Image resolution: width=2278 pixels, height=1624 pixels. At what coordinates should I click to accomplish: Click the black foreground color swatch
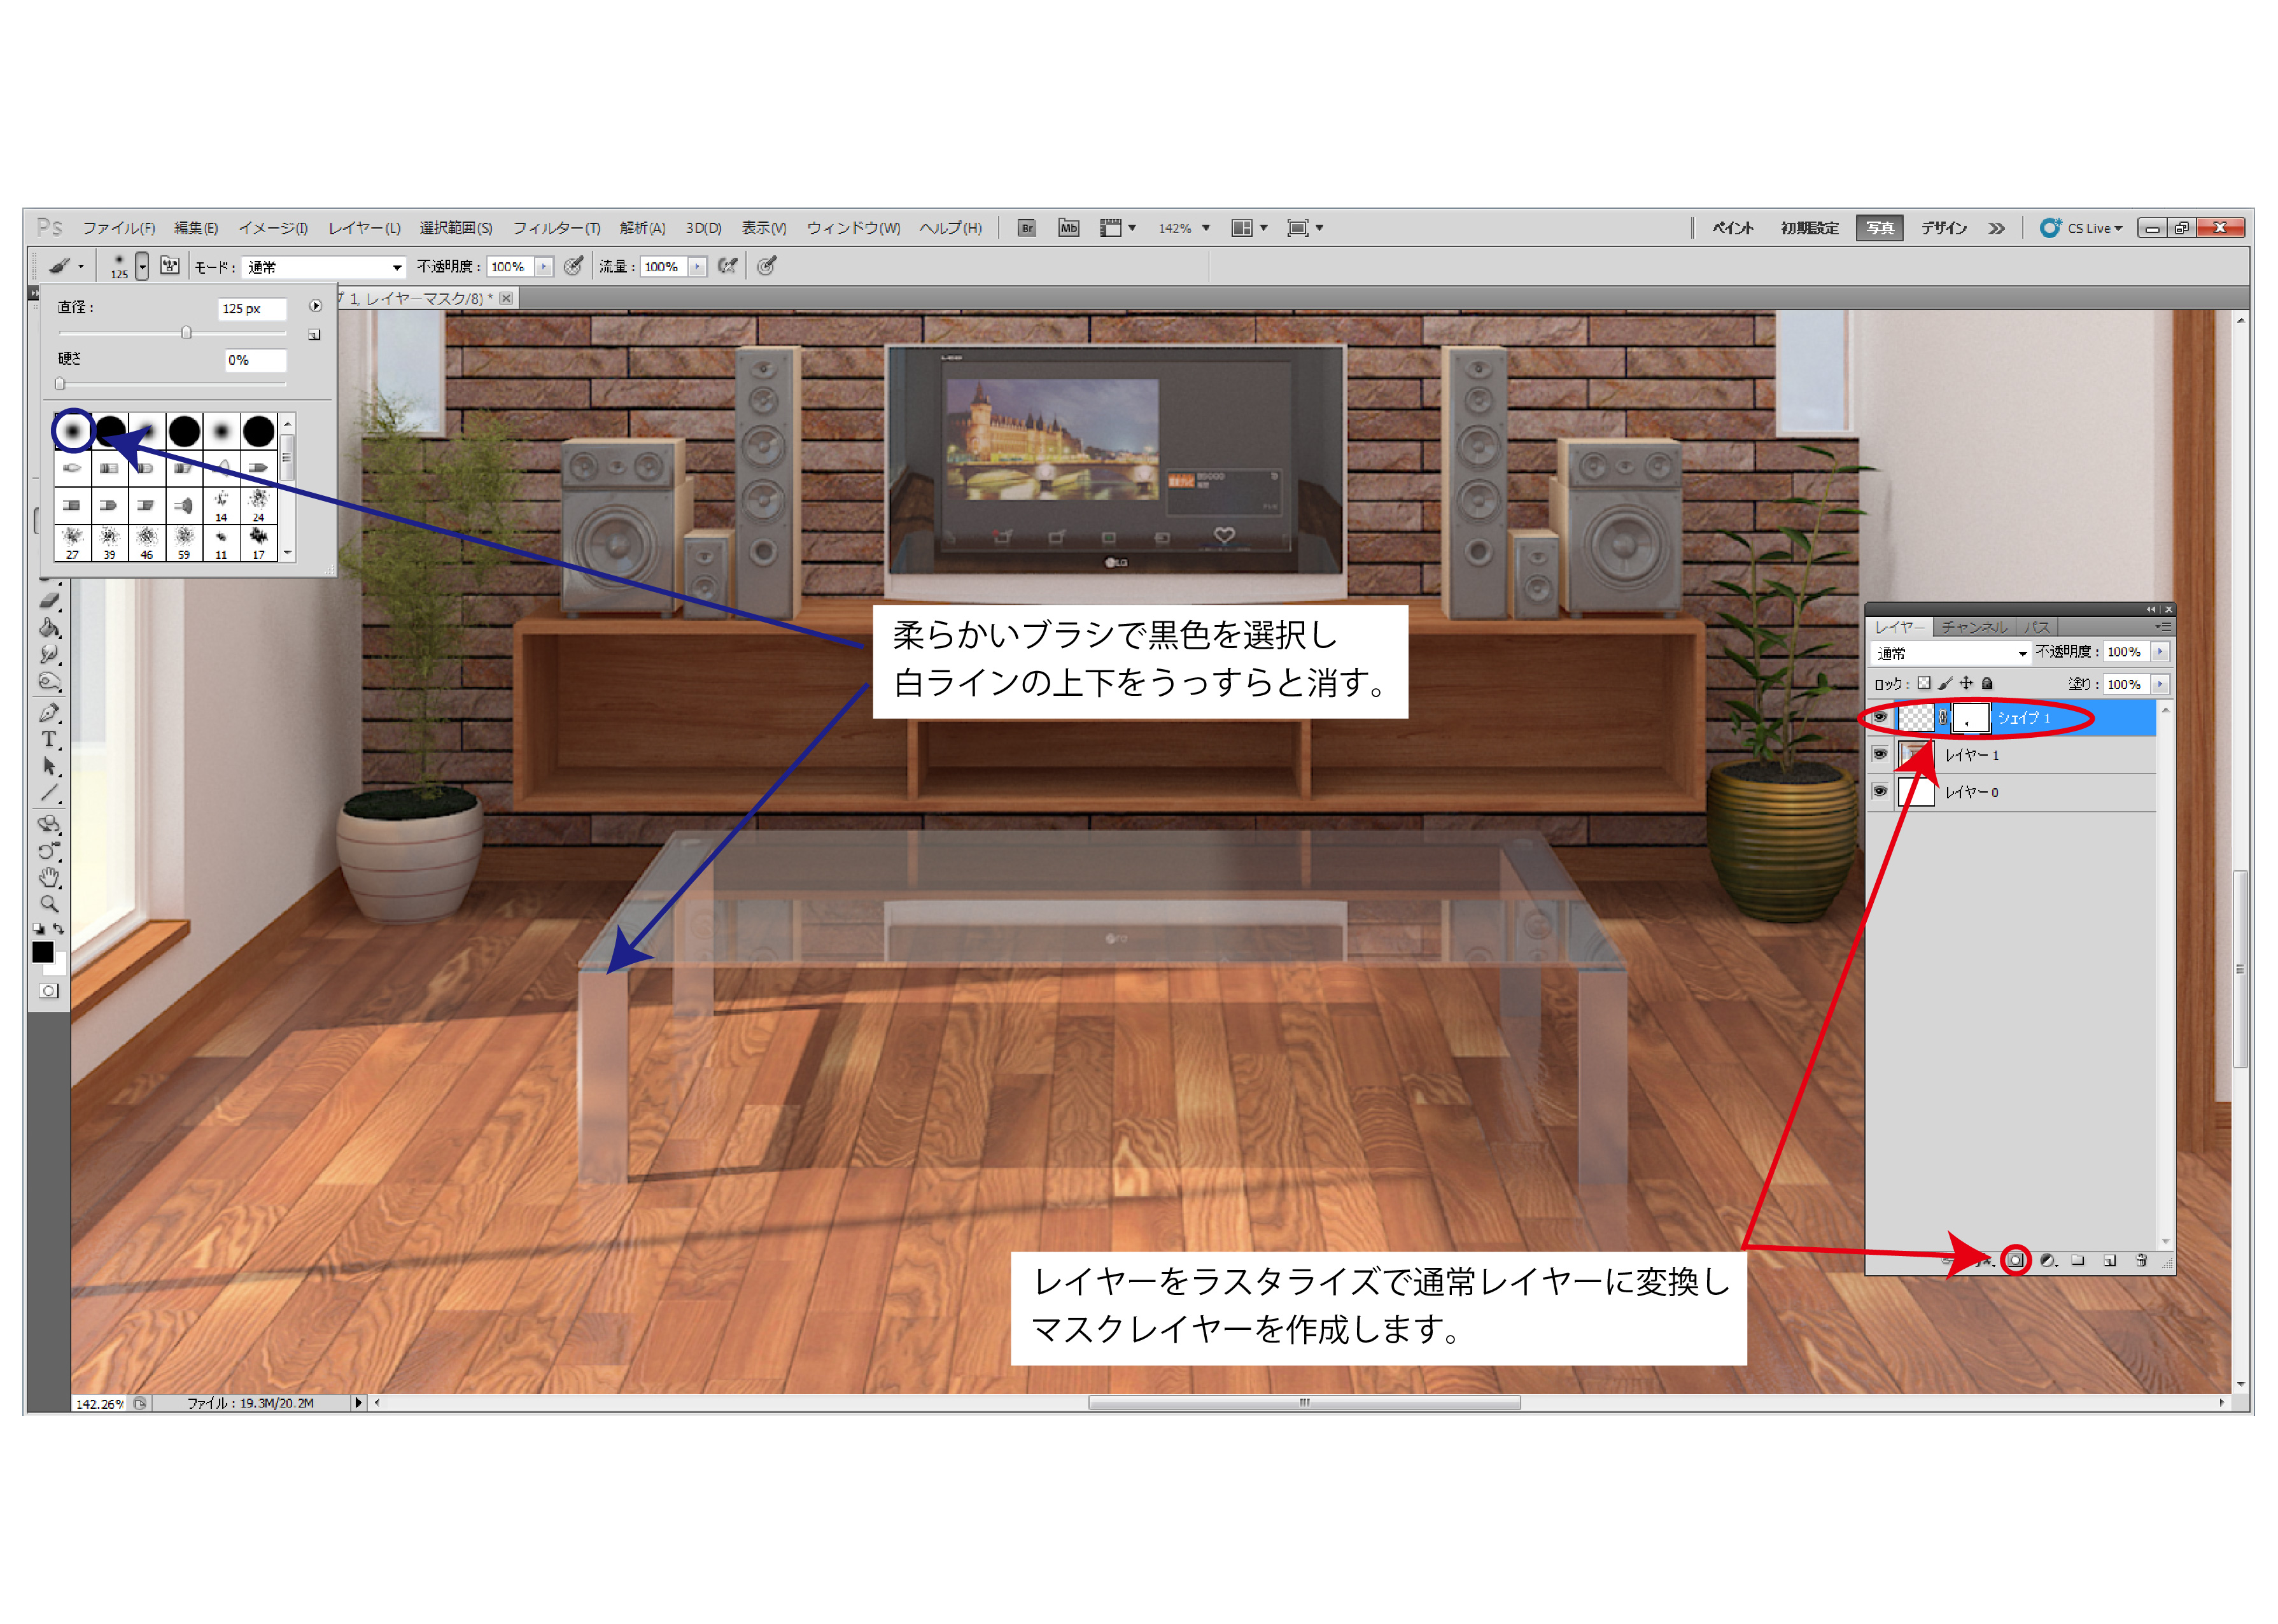pos(42,952)
